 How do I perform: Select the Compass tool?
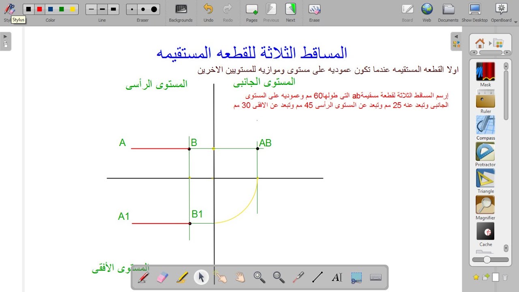tap(485, 125)
